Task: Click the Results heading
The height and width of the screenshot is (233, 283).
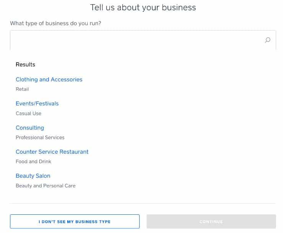Action: [x=26, y=64]
